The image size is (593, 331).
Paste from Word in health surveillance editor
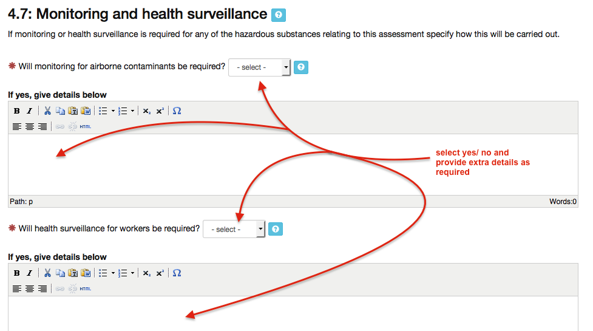click(x=86, y=273)
